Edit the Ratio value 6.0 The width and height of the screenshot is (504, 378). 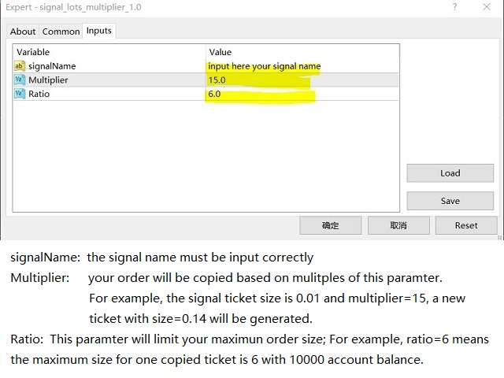tap(302, 94)
